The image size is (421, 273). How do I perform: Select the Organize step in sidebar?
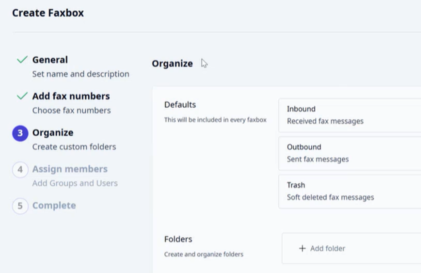pyautogui.click(x=53, y=133)
